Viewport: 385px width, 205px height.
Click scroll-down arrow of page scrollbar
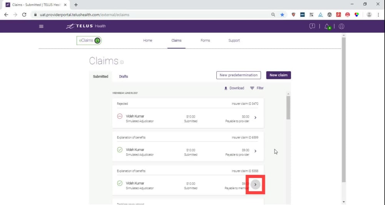pos(343,202)
